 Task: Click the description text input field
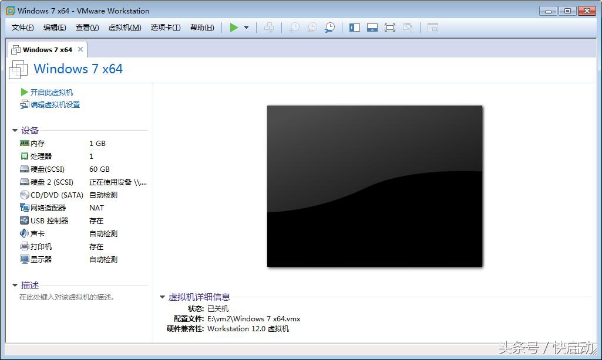(x=76, y=297)
